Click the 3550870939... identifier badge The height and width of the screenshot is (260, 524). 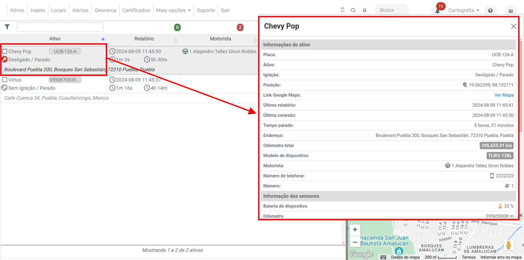[65, 80]
